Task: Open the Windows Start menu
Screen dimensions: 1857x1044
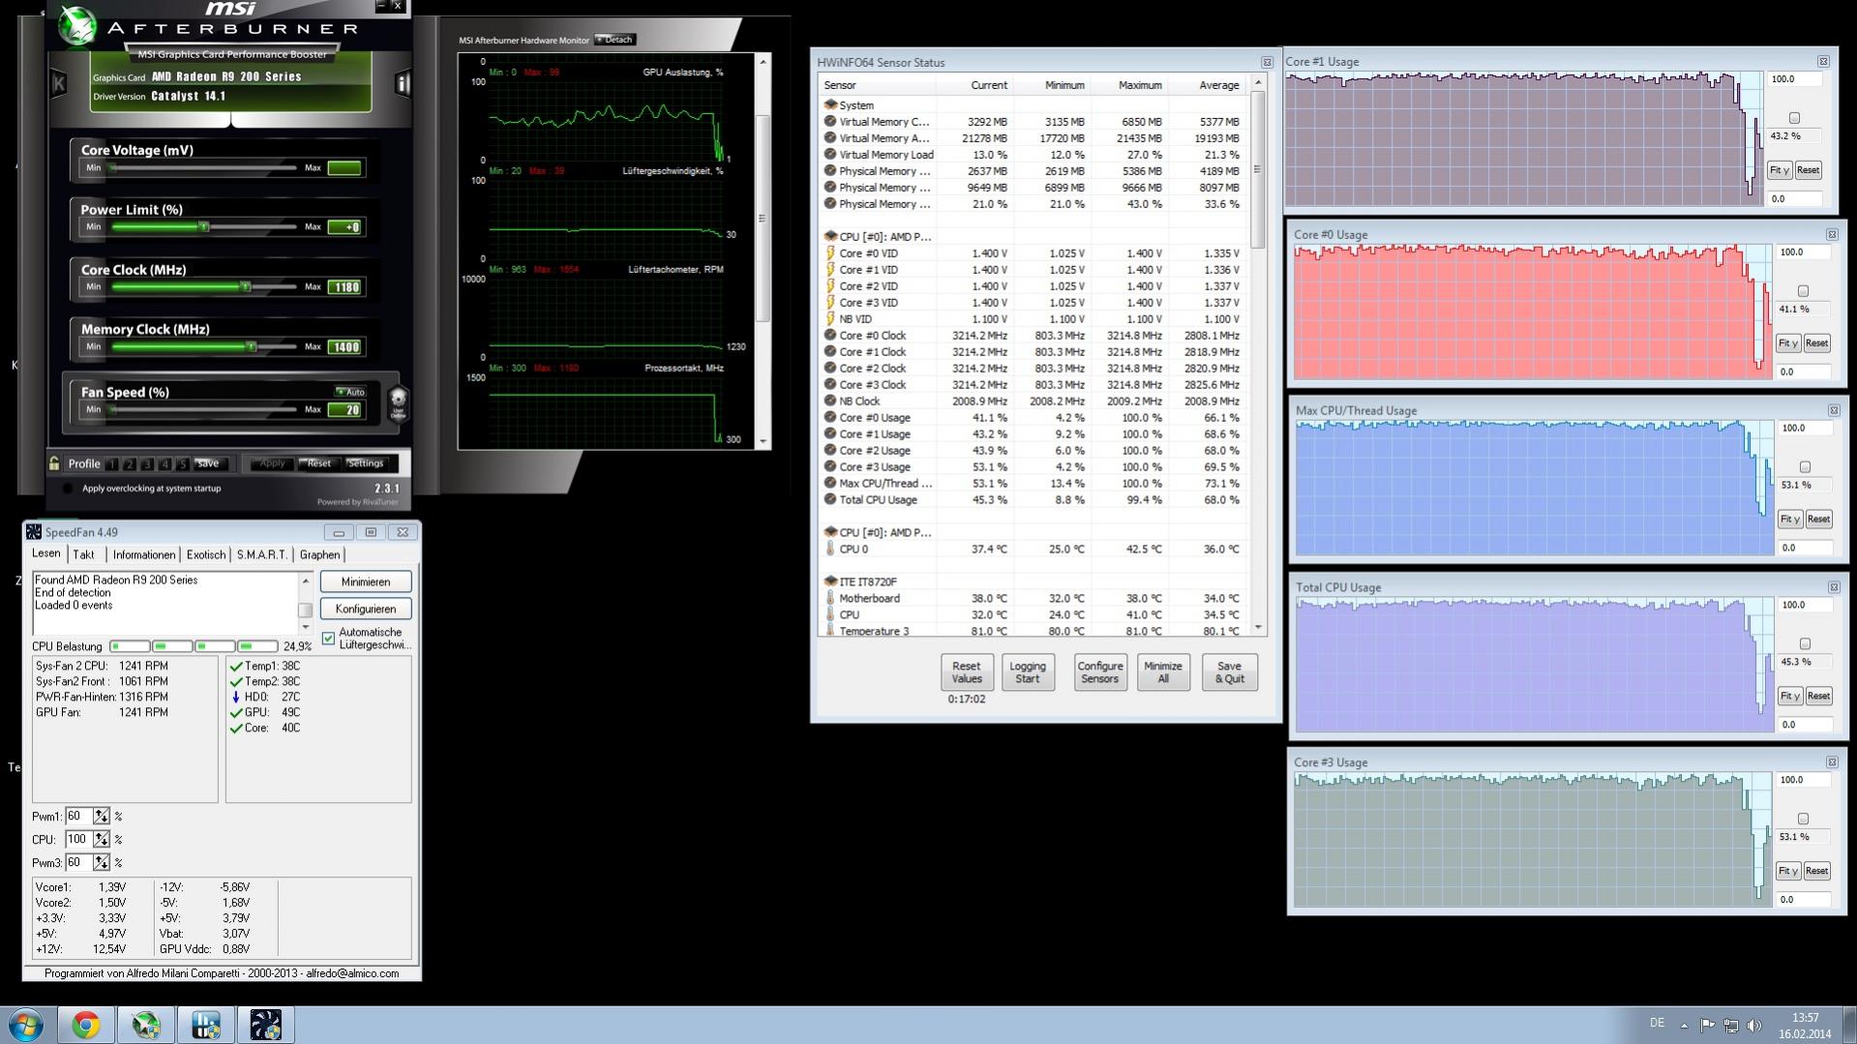Action: pyautogui.click(x=26, y=1025)
